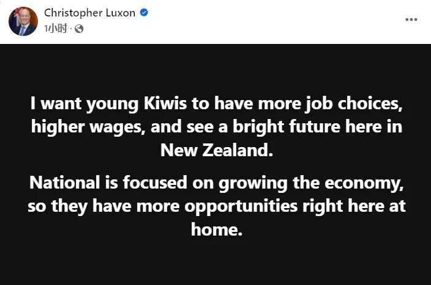Open Christopher Luxon's profile picture

point(23,21)
